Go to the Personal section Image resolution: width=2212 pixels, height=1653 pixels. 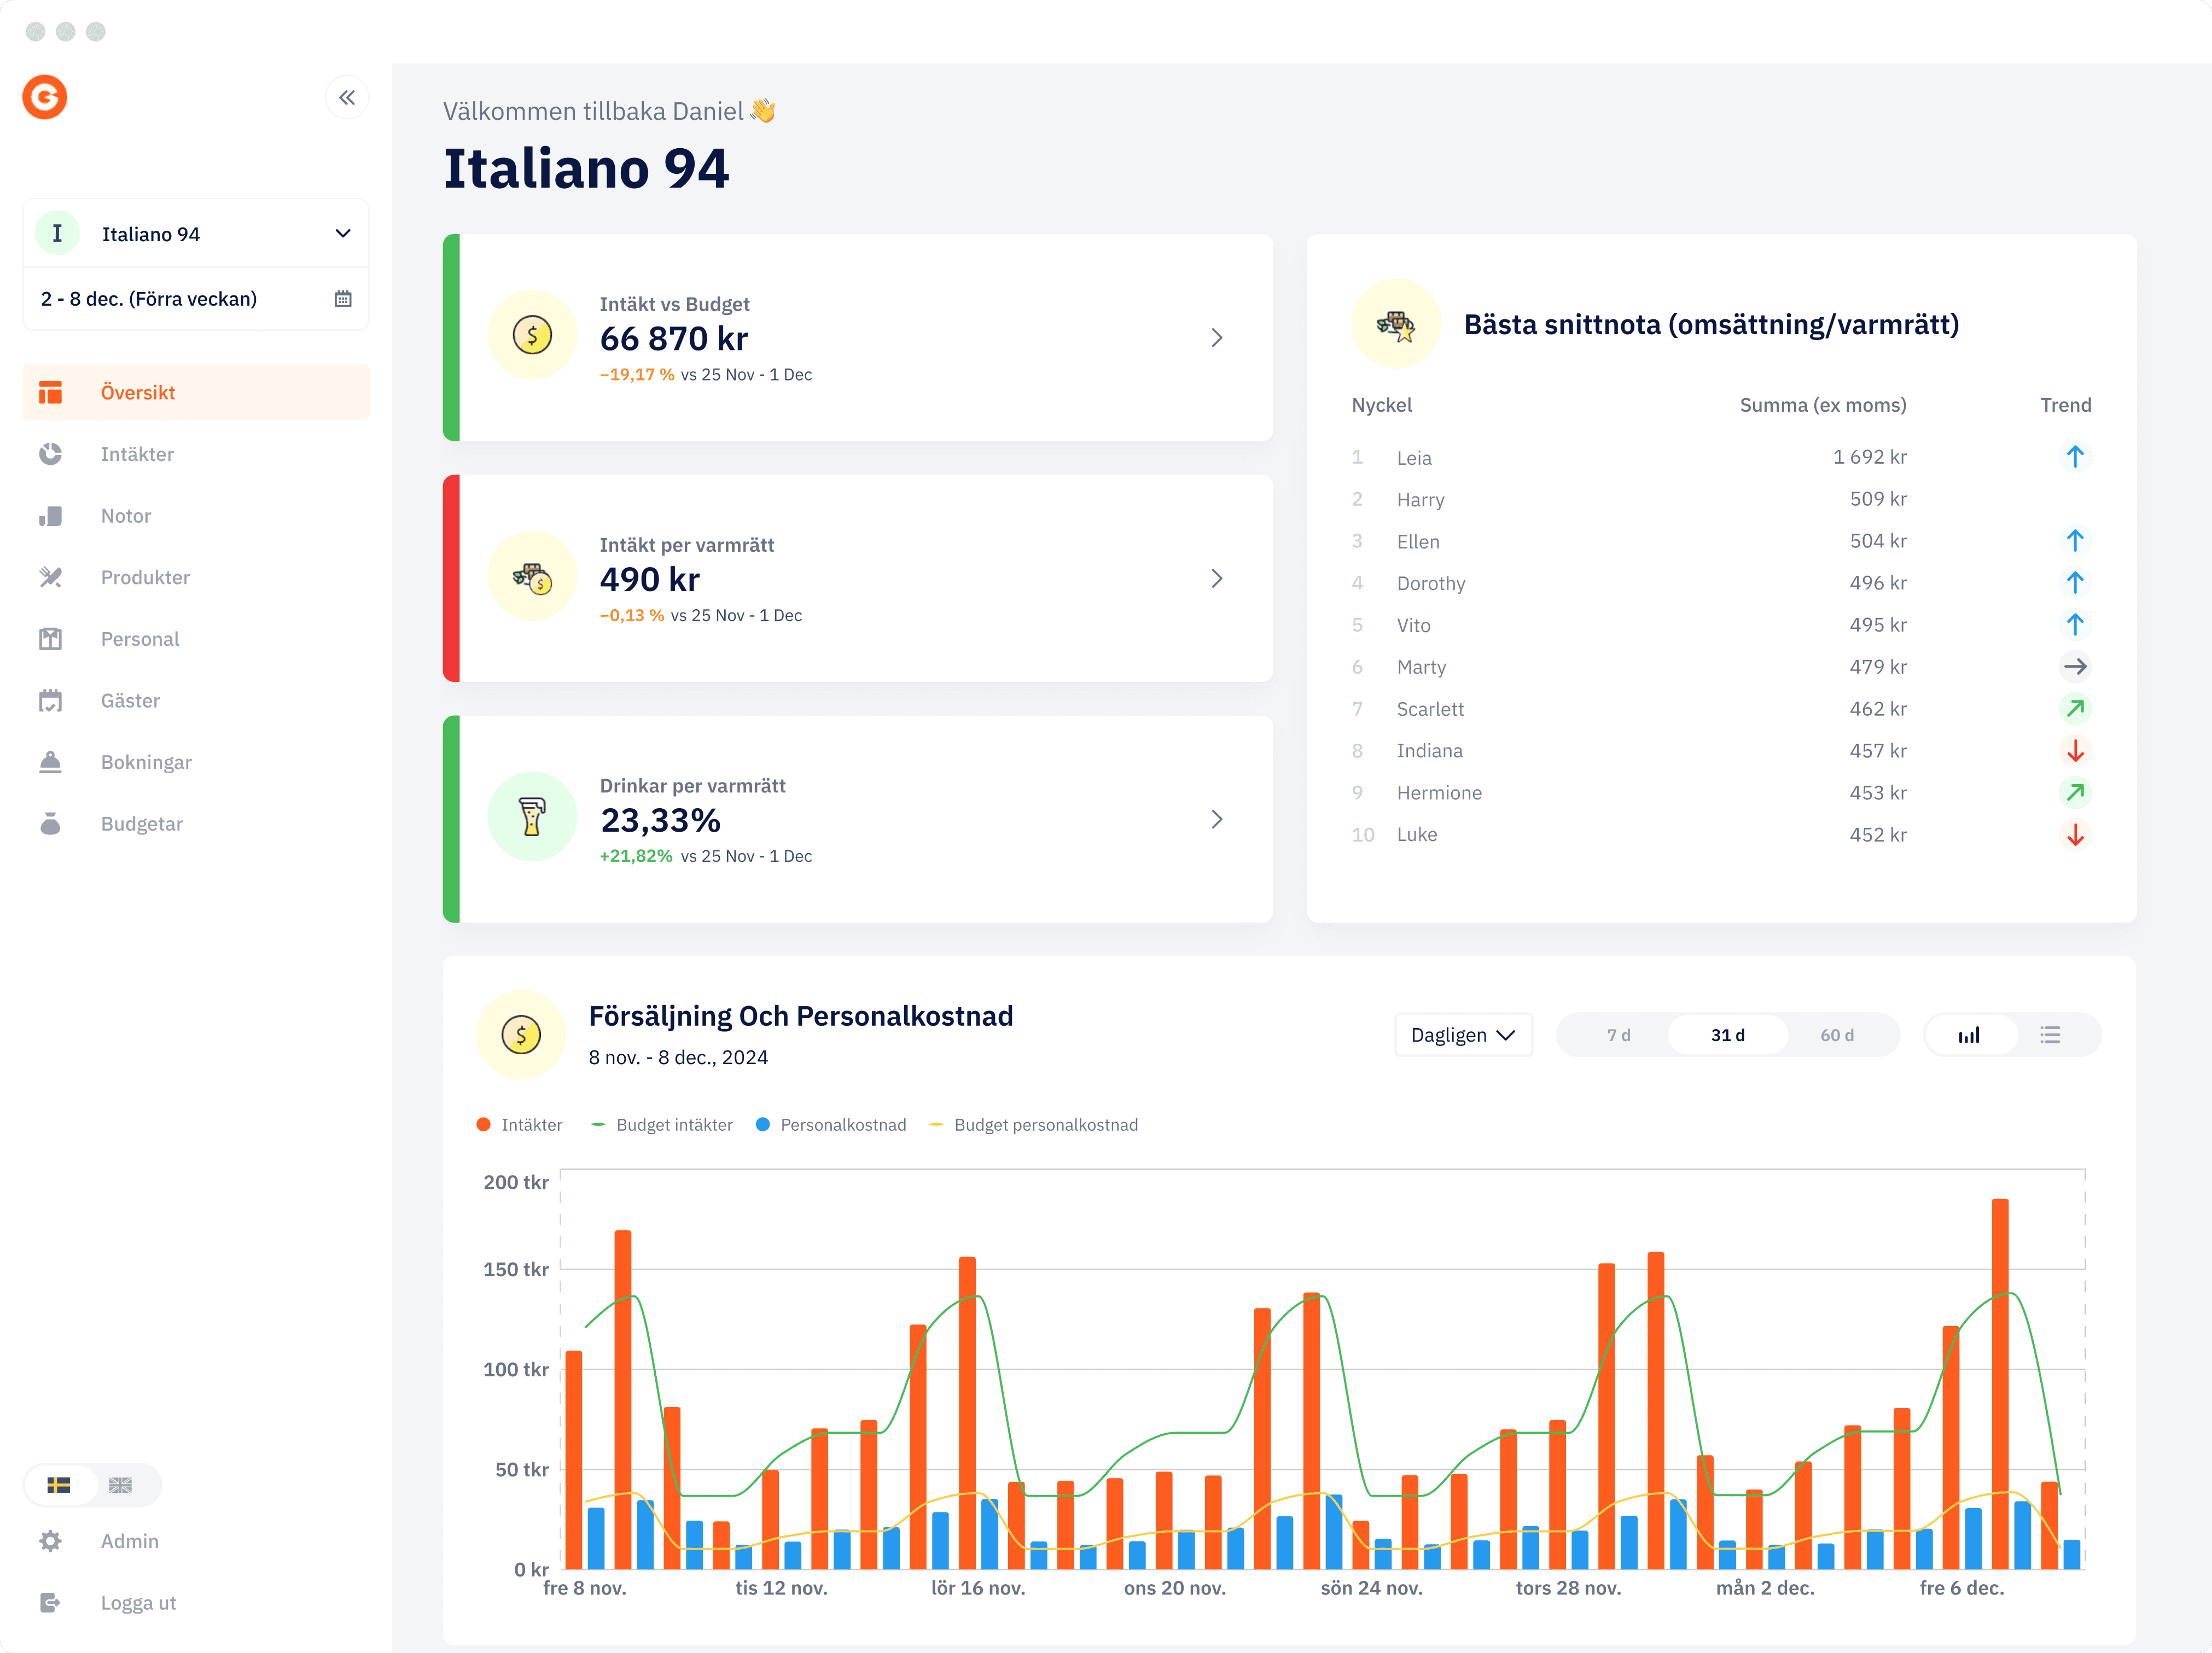pos(140,639)
